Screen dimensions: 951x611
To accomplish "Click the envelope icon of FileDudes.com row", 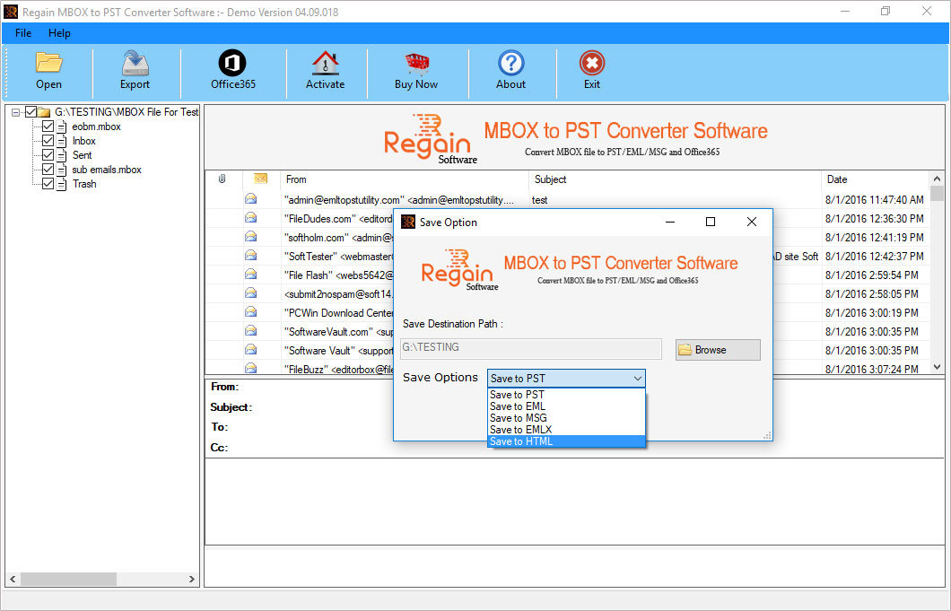I will (x=250, y=218).
